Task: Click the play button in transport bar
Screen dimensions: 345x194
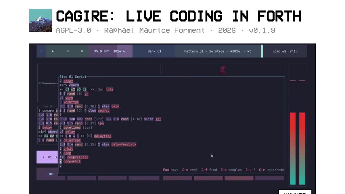Action: pyautogui.click(x=53, y=51)
